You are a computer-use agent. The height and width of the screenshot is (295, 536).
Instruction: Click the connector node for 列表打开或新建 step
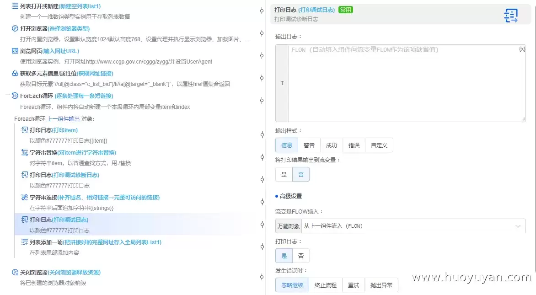(262, 11)
